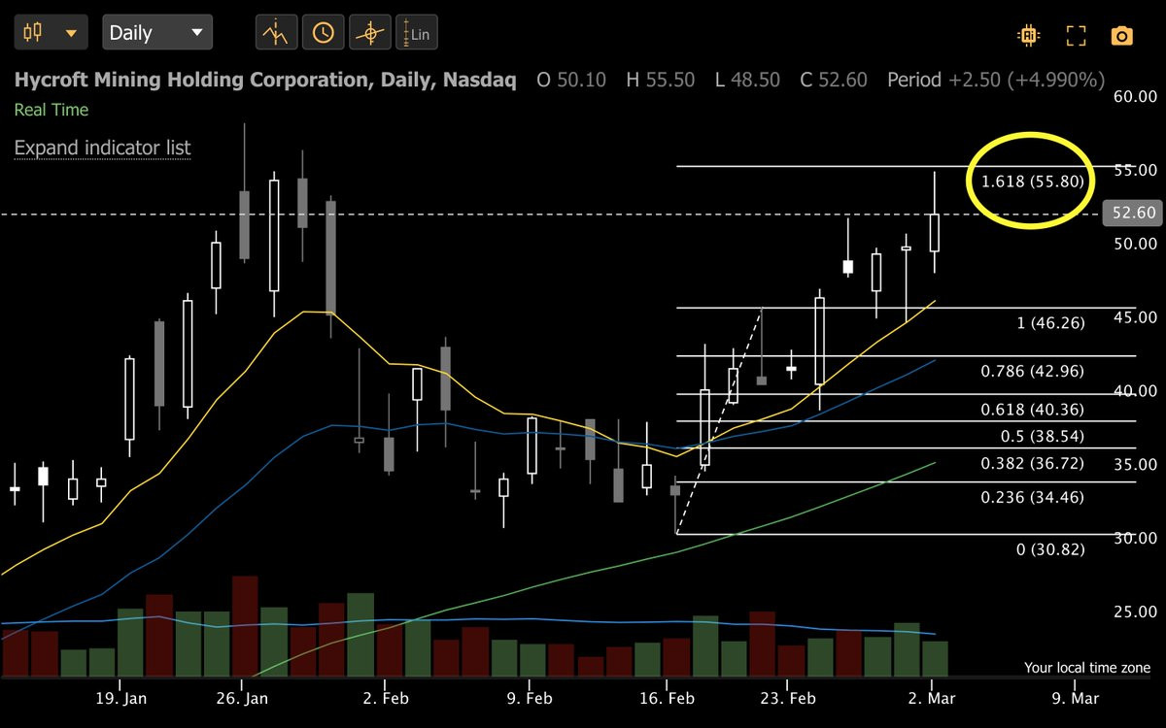Open the technical indicators tool
This screenshot has height=728, width=1166.
coord(277,34)
